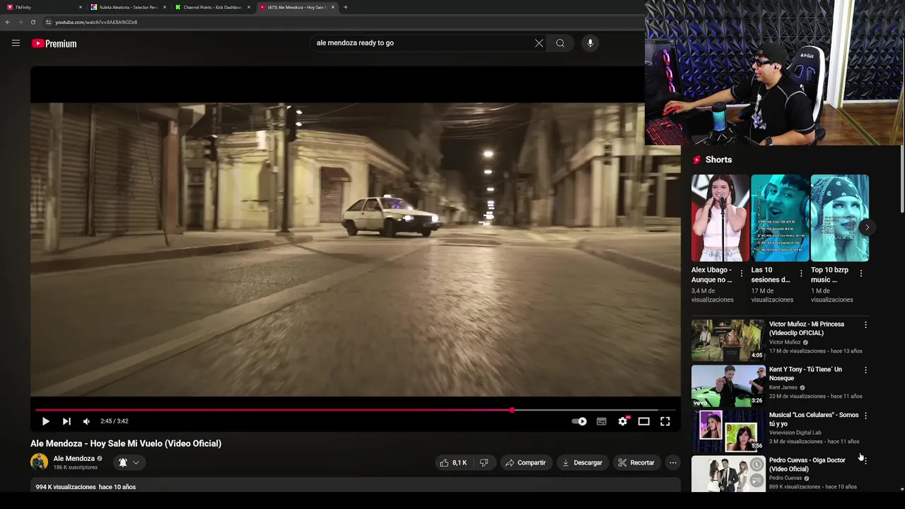
Task: Toggle the autoplay switch
Action: click(580, 421)
